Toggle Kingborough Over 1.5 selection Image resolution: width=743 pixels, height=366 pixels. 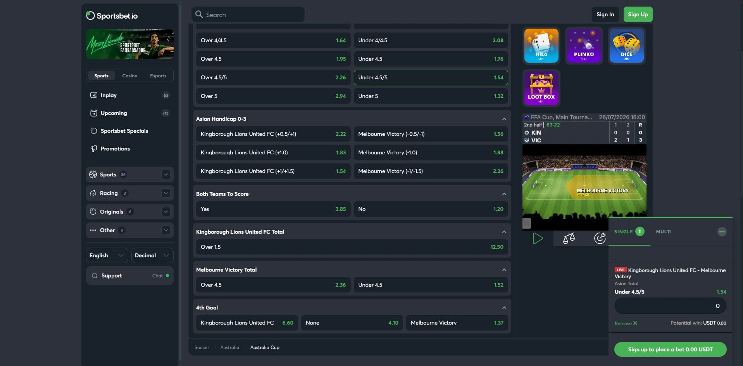click(x=352, y=247)
